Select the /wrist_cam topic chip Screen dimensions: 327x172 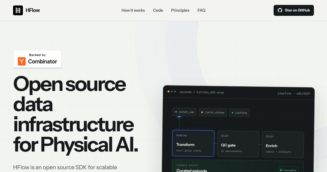184,112
